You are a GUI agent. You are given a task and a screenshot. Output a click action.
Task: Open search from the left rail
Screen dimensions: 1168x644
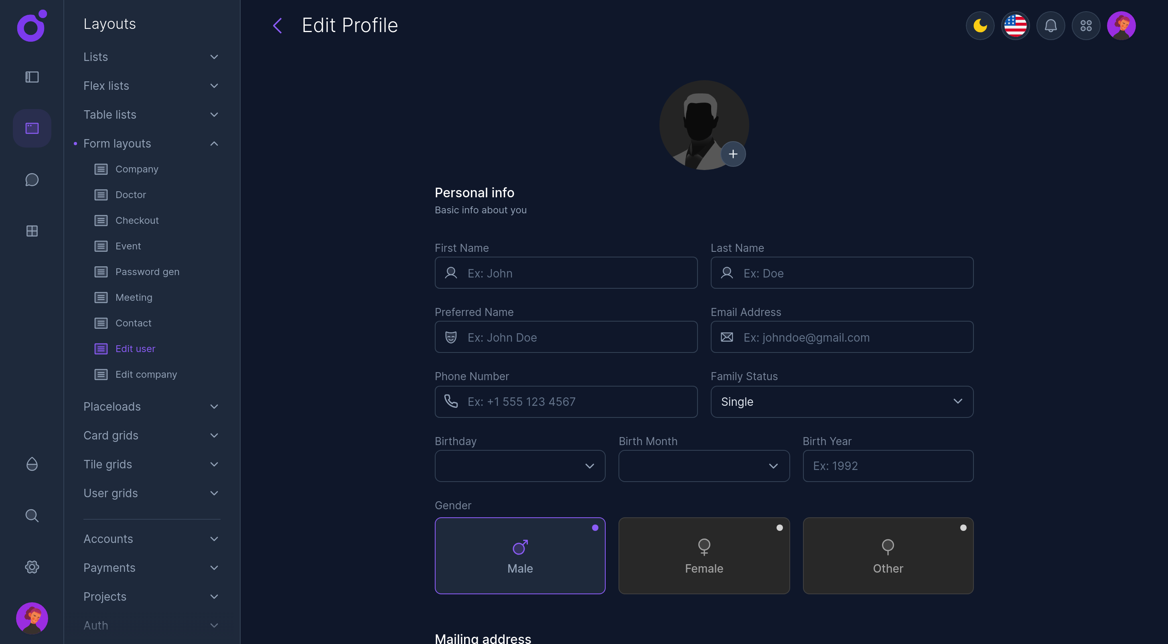(x=32, y=515)
